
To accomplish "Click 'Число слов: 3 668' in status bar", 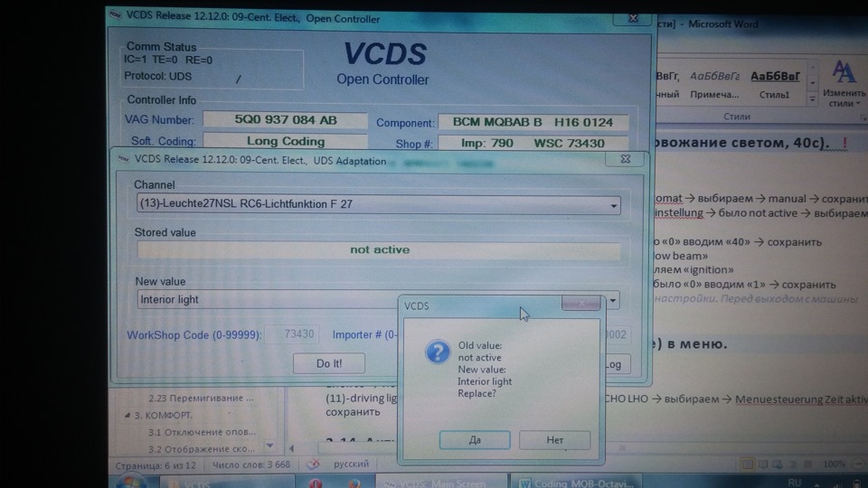I will 251,465.
